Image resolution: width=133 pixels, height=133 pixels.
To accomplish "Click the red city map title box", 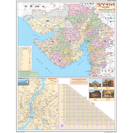I will point(52,79).
